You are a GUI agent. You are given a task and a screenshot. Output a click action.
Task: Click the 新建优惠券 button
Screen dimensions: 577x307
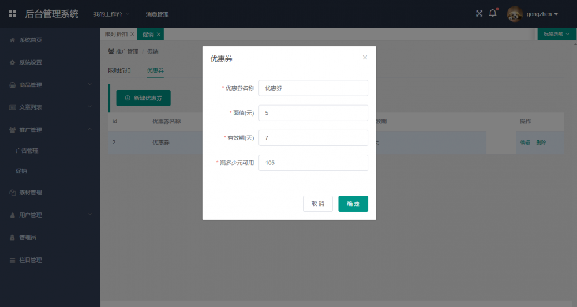(x=144, y=98)
